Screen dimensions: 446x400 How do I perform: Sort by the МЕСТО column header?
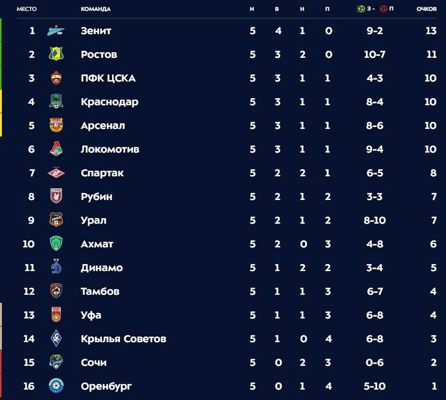coord(27,9)
